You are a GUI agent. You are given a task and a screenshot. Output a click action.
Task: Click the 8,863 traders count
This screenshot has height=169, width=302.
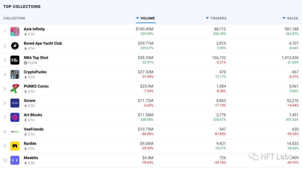tap(221, 100)
